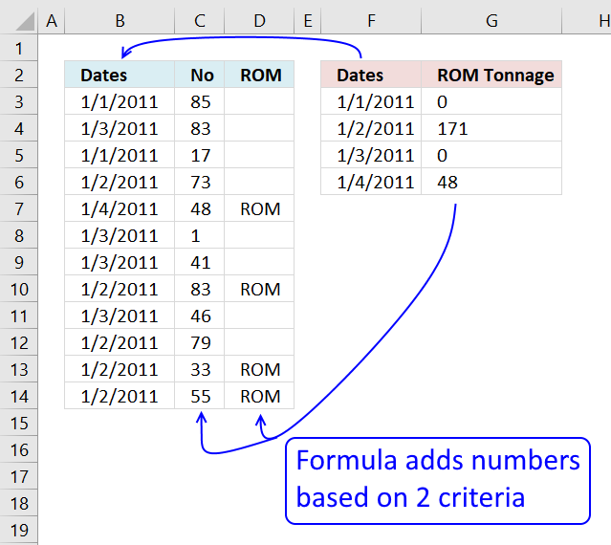This screenshot has height=545, width=611.
Task: Click the No header cell
Action: pyautogui.click(x=200, y=75)
